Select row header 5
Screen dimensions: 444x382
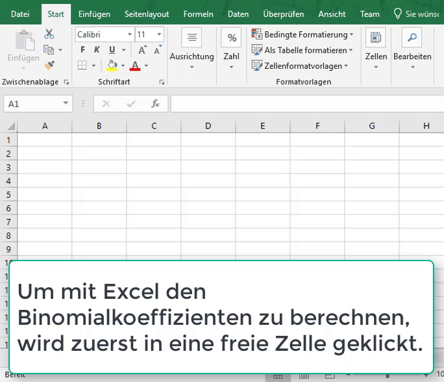point(8,195)
